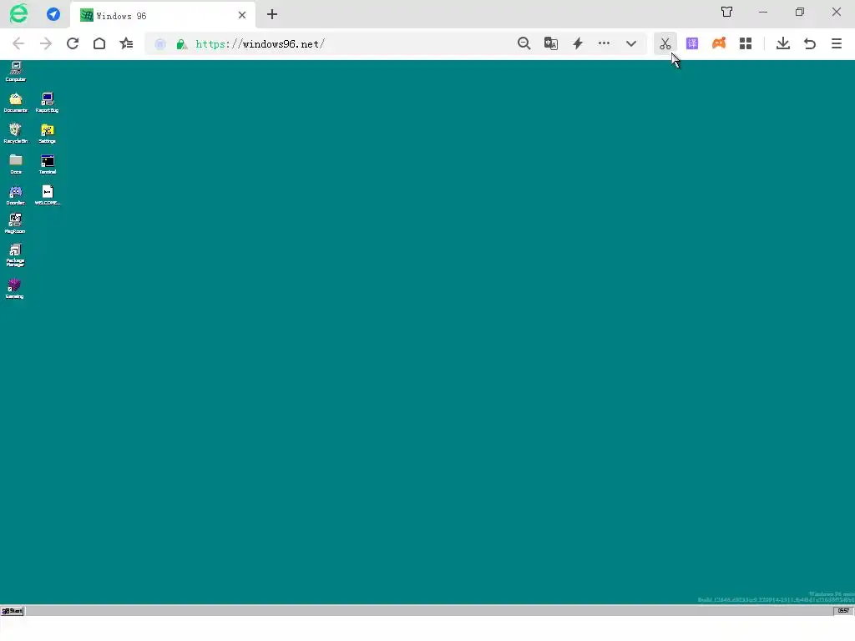Open the WELCOME text file

pyautogui.click(x=48, y=195)
